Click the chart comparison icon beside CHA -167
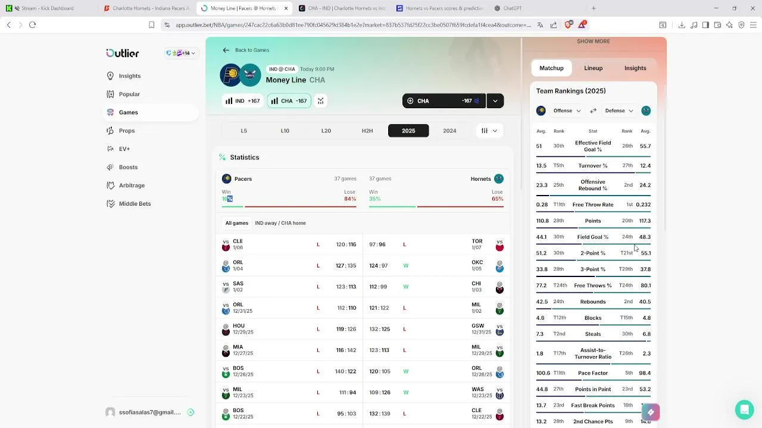Image resolution: width=762 pixels, height=428 pixels. [320, 101]
